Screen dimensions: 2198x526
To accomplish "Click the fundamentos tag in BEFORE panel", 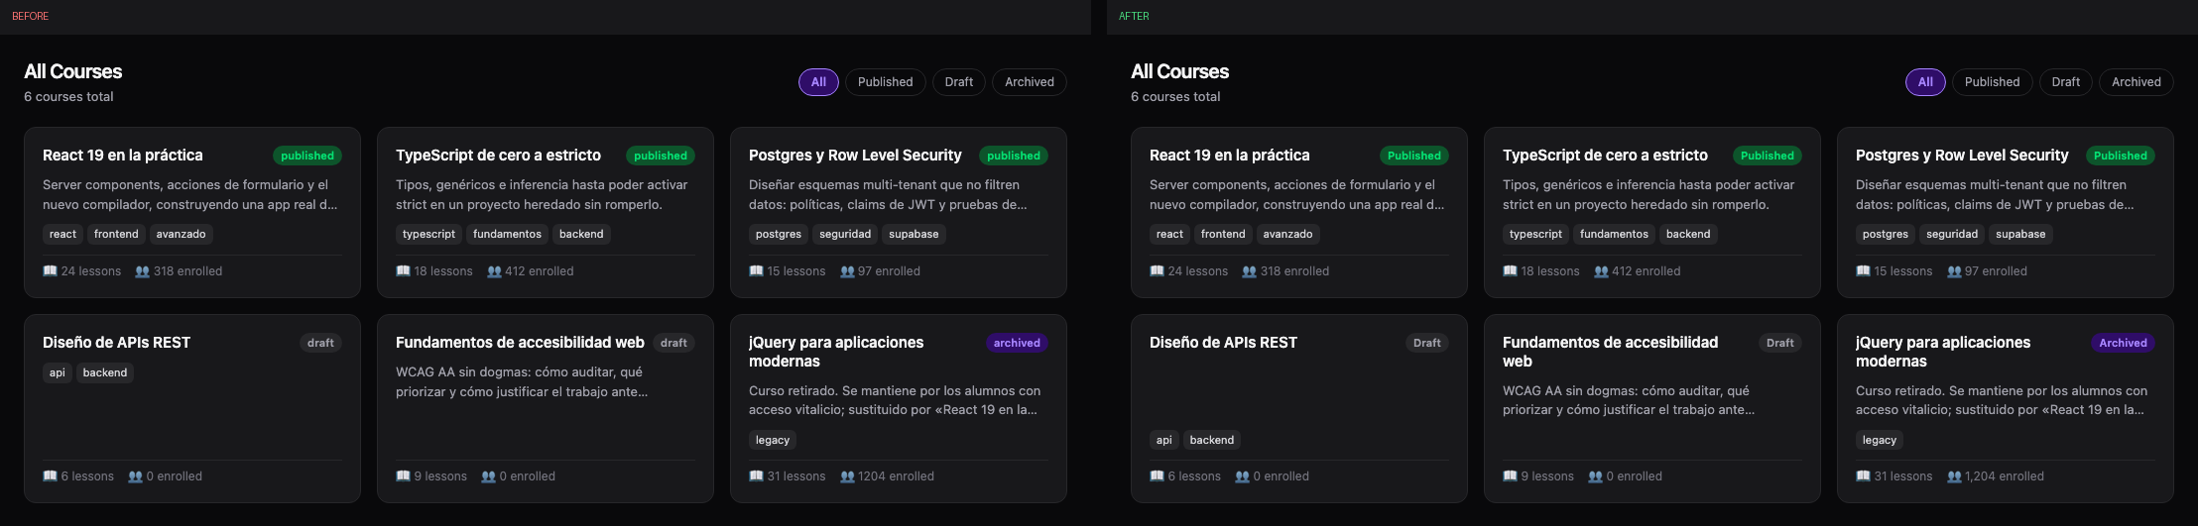I will (507, 235).
